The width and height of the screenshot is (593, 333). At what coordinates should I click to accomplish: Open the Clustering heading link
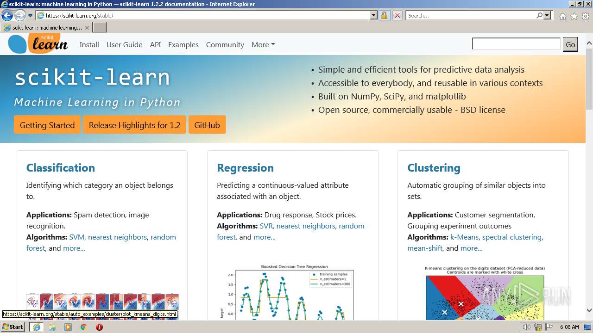434,168
